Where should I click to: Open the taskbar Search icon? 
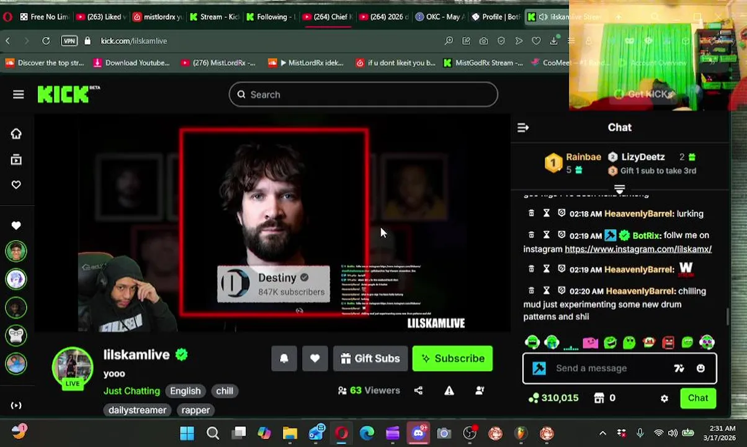tap(213, 433)
